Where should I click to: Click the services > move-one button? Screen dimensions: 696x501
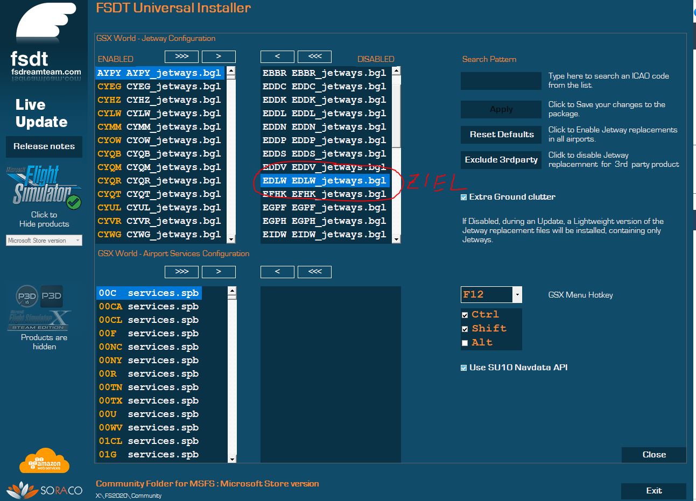[x=219, y=271]
